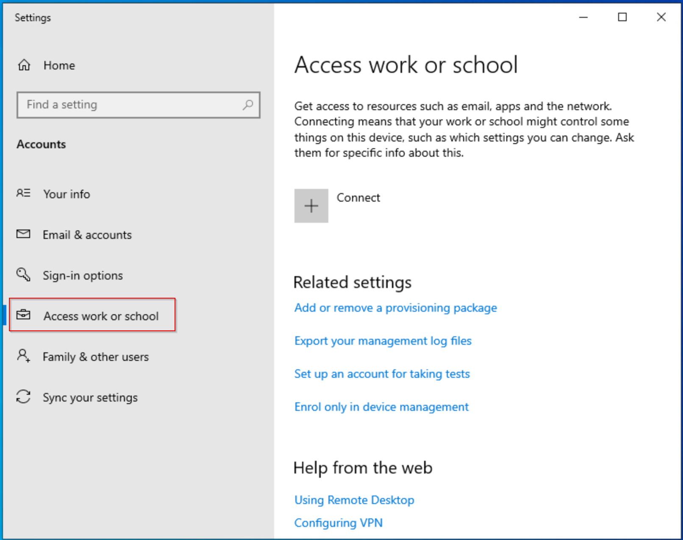
Task: Click the Family & other users person icon
Action: click(x=23, y=356)
